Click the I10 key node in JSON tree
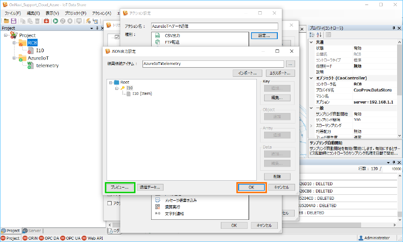Image resolution: width=403 pixels, height=242 pixels. (x=129, y=88)
